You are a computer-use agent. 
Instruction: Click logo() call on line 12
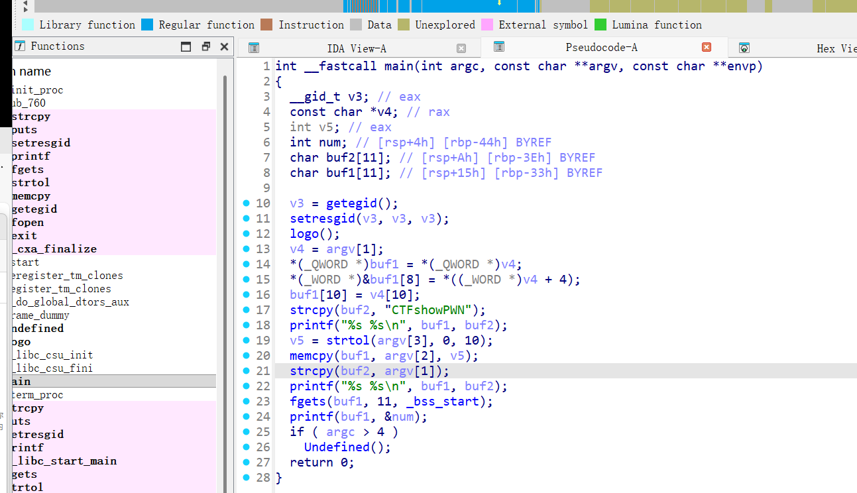pyautogui.click(x=315, y=234)
